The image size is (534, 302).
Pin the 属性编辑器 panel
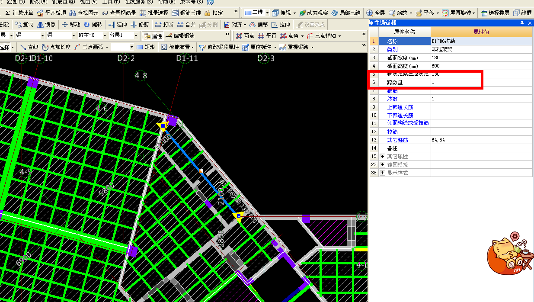[x=522, y=23]
